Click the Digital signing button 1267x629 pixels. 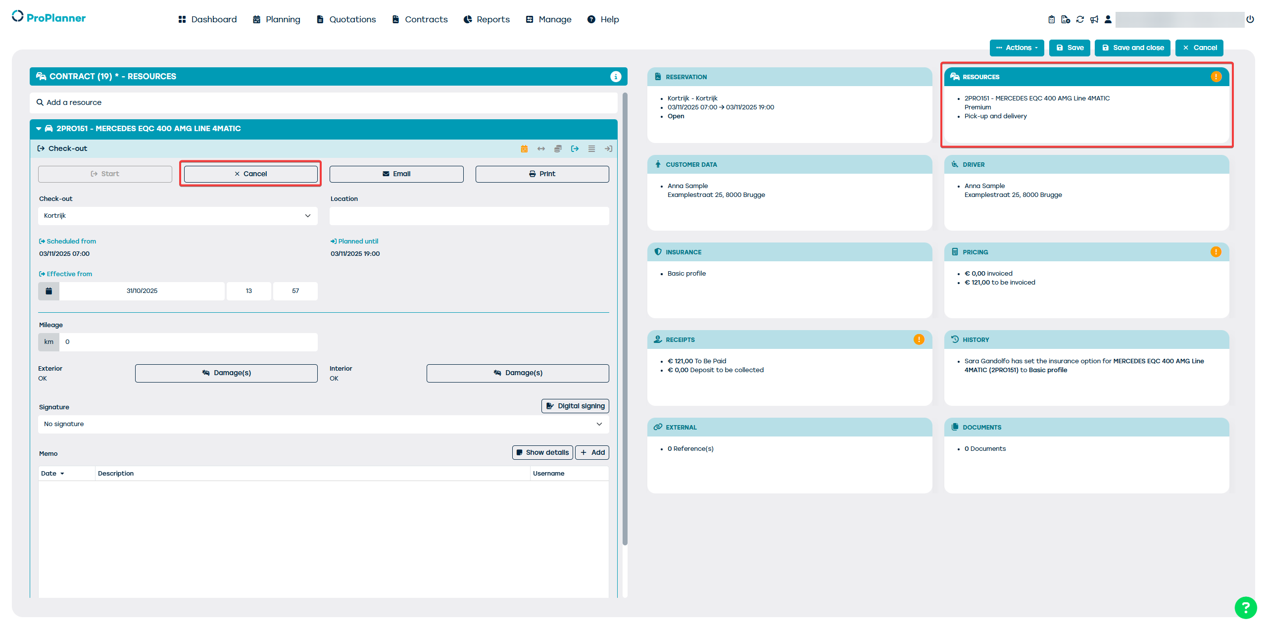575,406
